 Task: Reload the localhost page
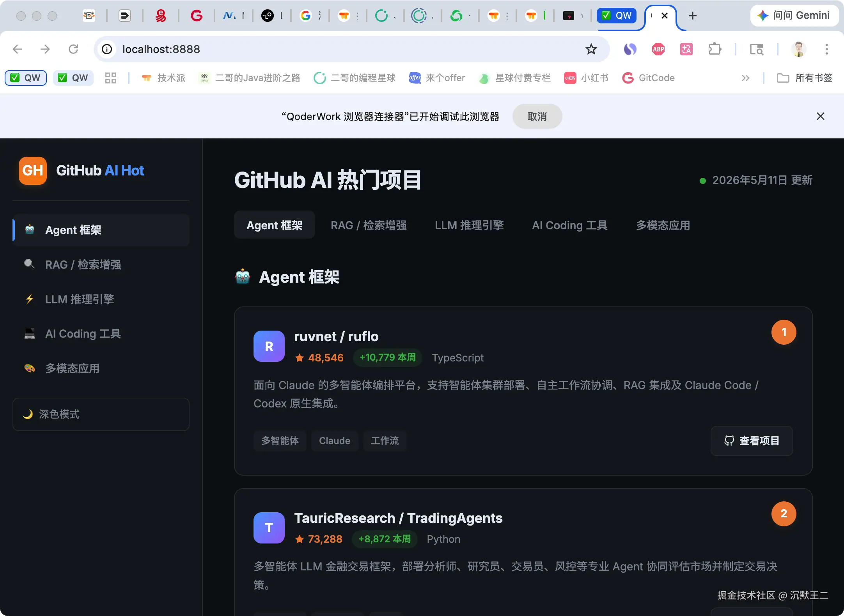pyautogui.click(x=73, y=49)
